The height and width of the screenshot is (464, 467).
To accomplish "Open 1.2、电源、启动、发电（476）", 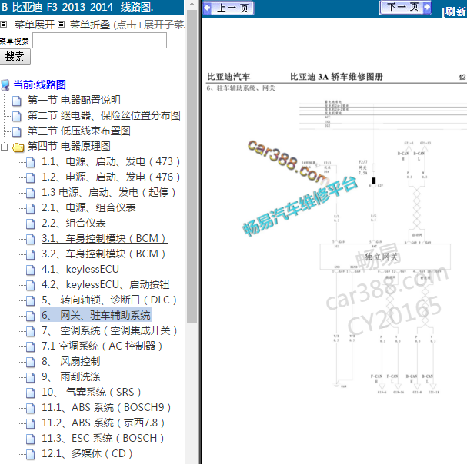I will pos(111,177).
